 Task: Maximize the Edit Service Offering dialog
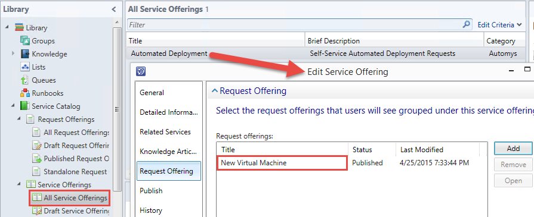point(527,70)
